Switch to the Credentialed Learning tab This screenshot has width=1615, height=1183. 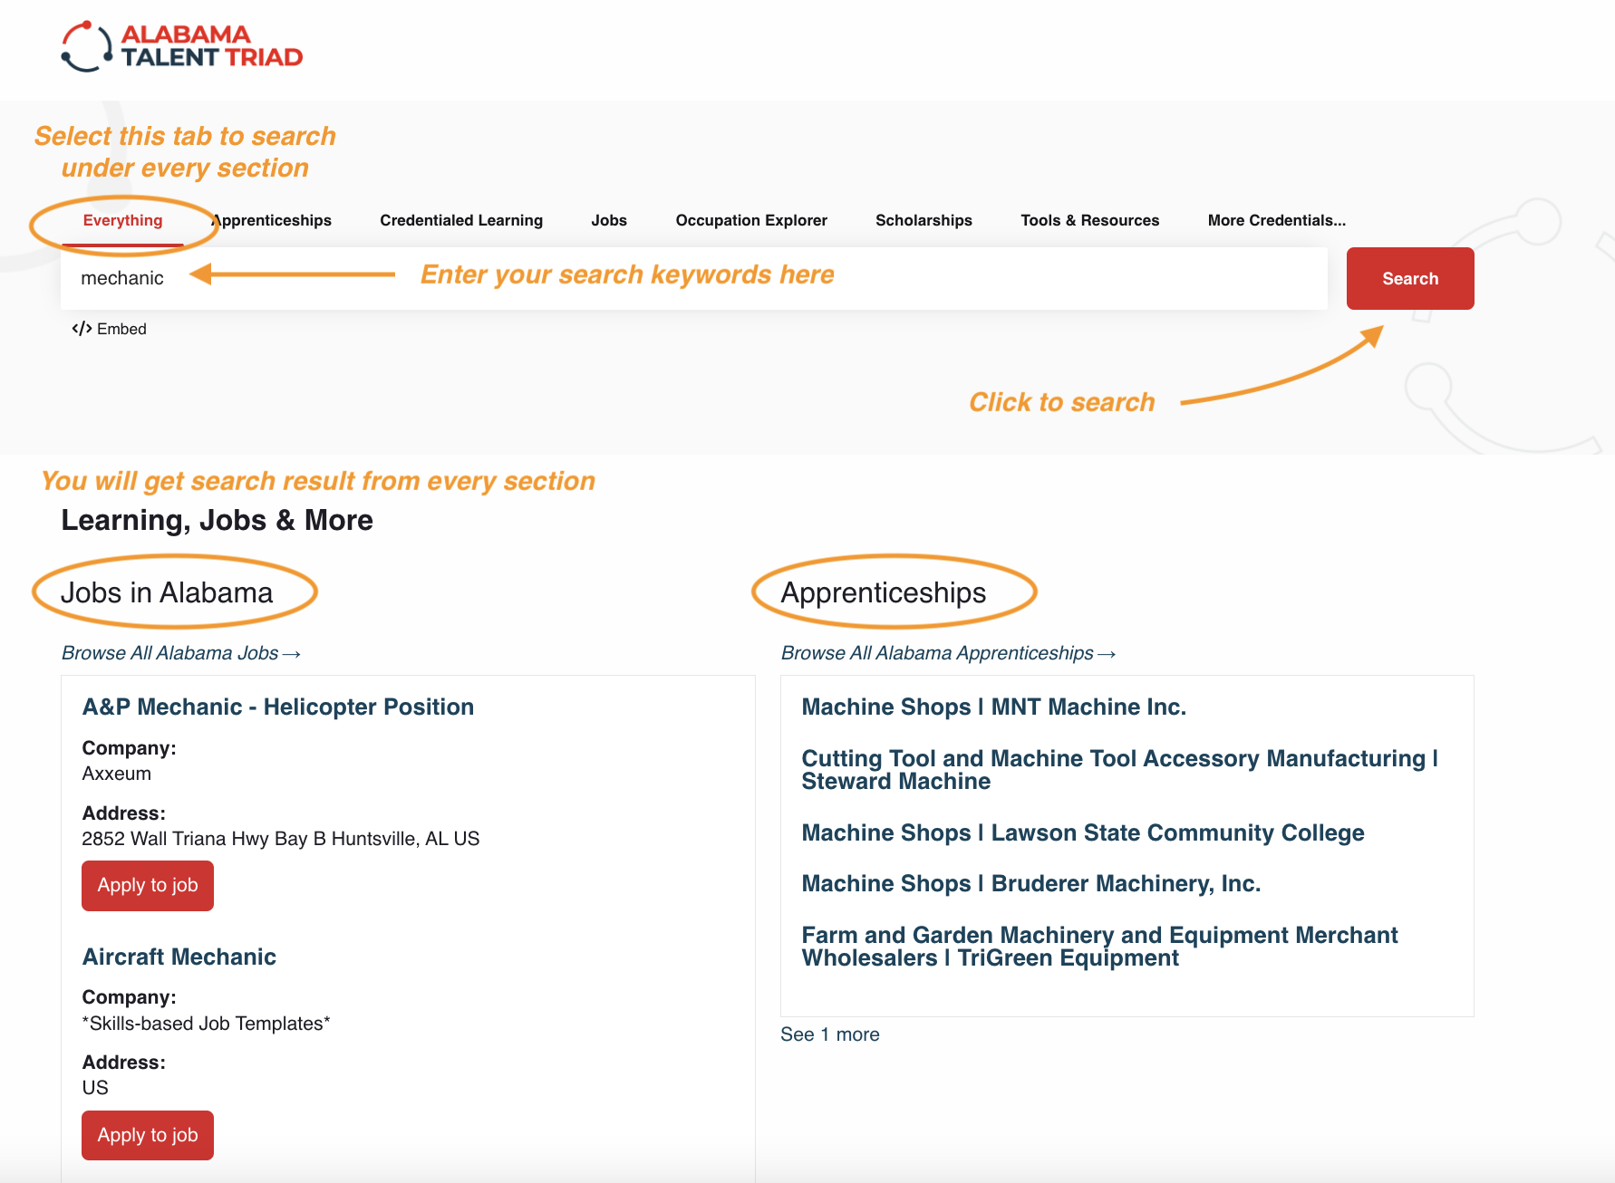pyautogui.click(x=460, y=220)
